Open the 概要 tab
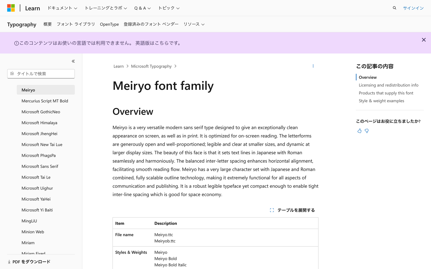The height and width of the screenshot is (269, 431). point(47,24)
